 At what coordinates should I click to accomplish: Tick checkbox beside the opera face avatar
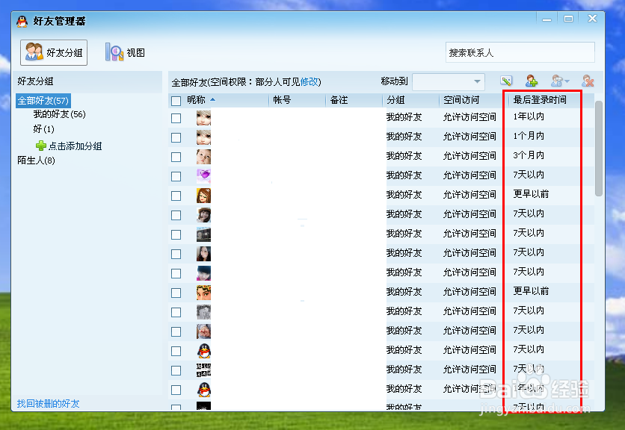176,293
